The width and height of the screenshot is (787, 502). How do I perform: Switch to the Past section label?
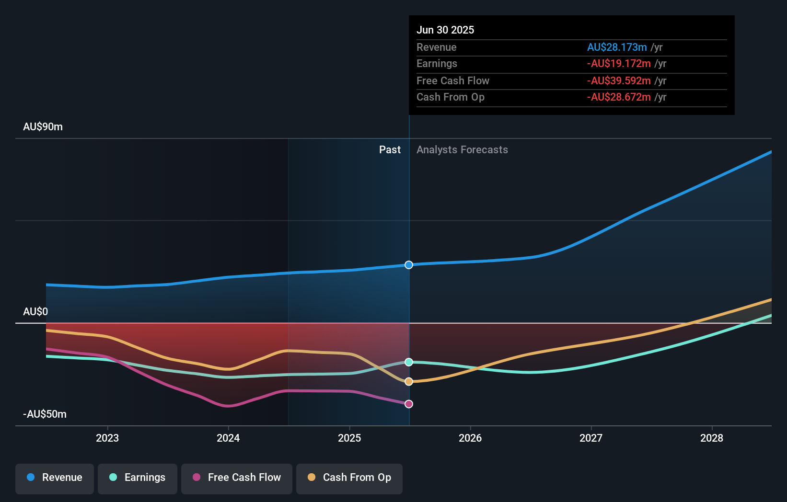click(390, 149)
